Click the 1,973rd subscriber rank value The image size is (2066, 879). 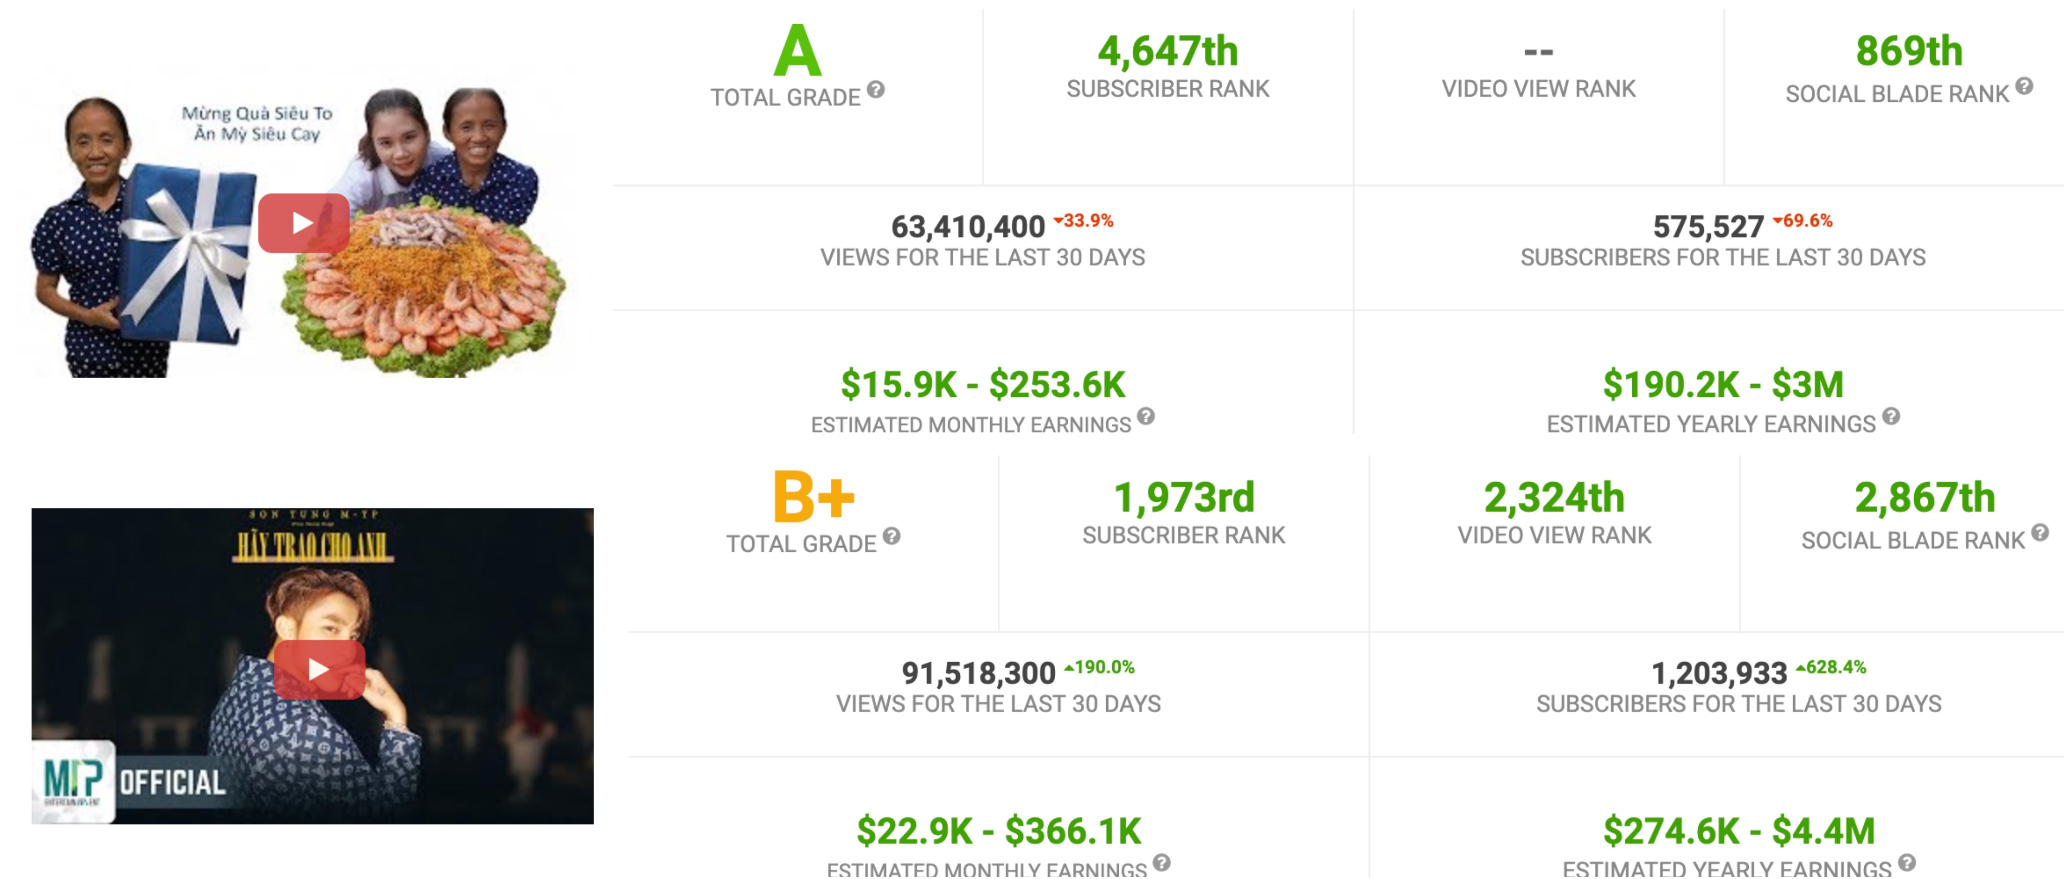(x=1184, y=497)
